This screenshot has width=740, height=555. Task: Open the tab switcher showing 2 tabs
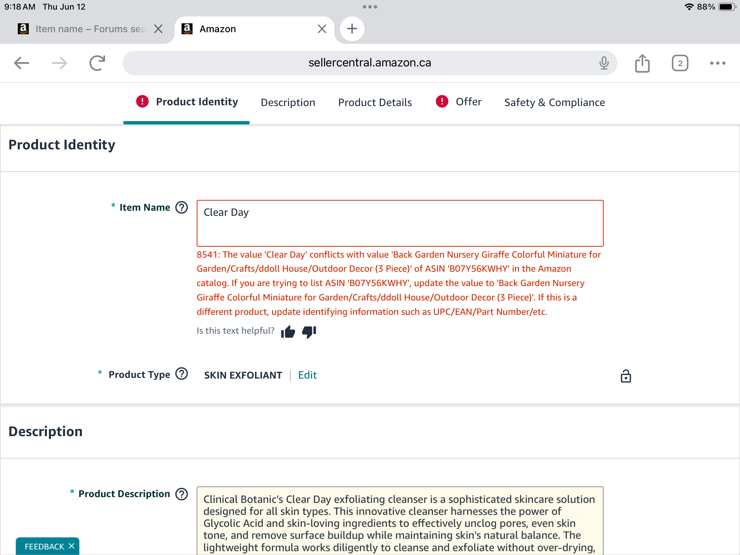(x=680, y=63)
